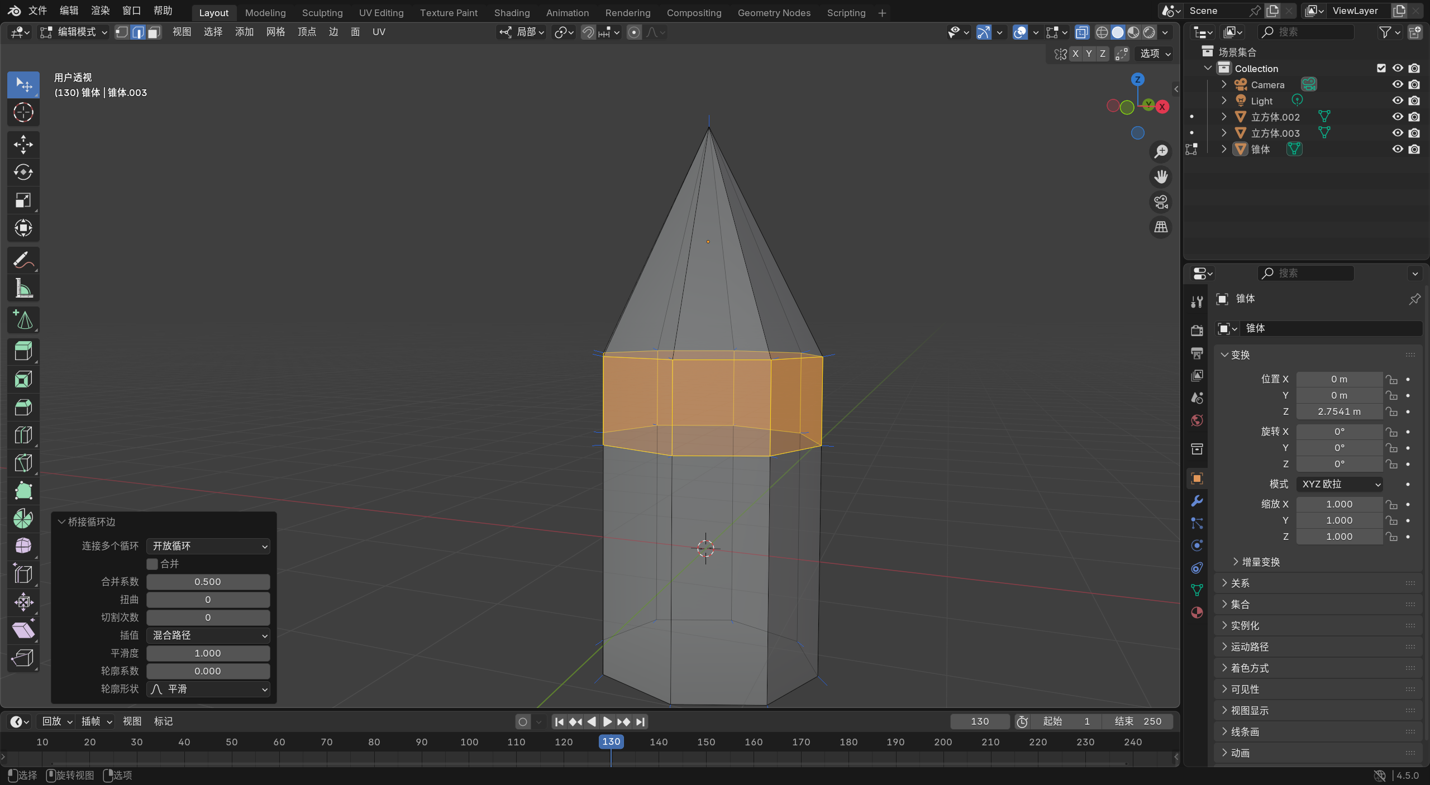
Task: Toggle X-ray display mode
Action: click(1081, 32)
